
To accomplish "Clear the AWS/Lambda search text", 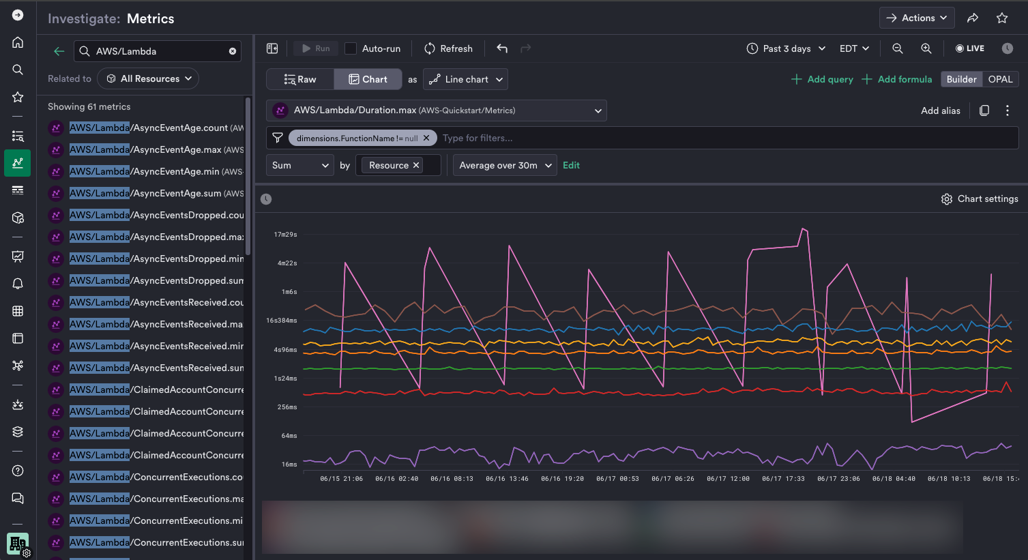I will pos(233,51).
